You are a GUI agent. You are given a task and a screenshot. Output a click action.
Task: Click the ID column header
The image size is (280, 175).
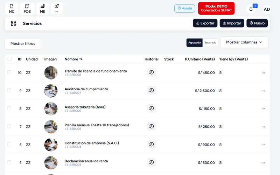tap(20, 59)
